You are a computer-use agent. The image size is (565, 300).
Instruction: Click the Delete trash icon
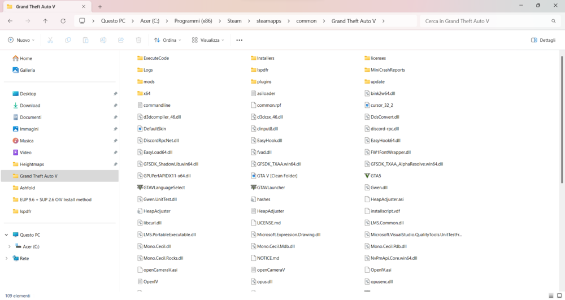pos(138,40)
